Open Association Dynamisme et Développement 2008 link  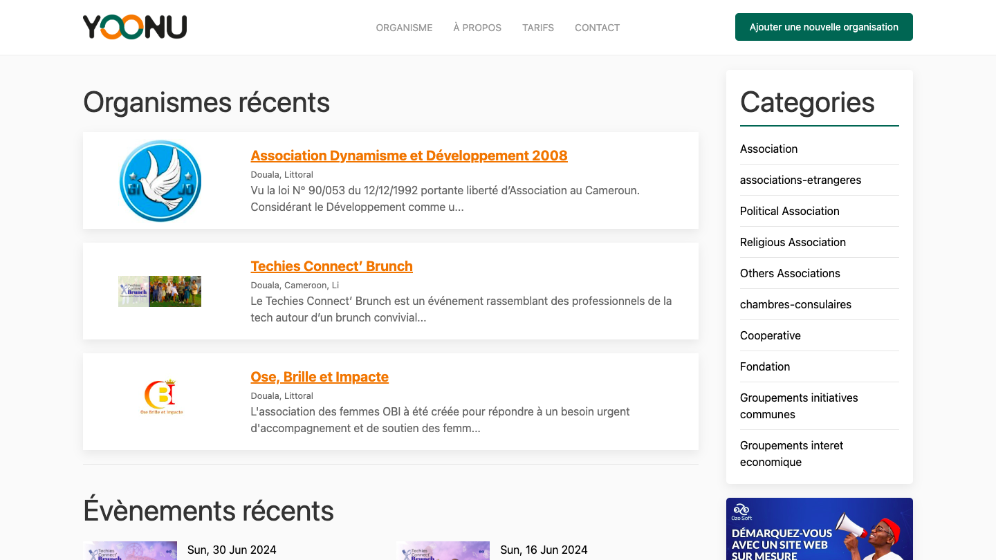pyautogui.click(x=409, y=156)
